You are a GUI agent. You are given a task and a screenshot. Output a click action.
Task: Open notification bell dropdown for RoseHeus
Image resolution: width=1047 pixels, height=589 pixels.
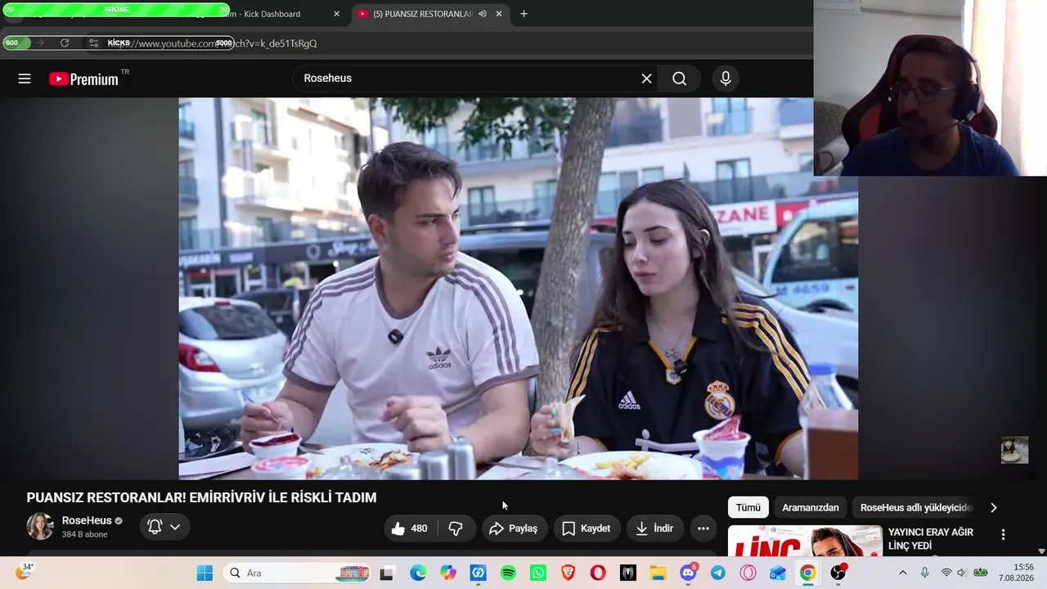(164, 527)
